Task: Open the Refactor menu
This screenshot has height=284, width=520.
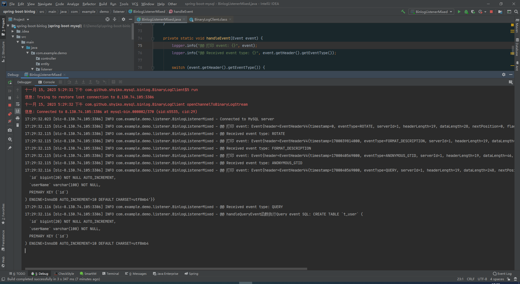Action: click(89, 4)
